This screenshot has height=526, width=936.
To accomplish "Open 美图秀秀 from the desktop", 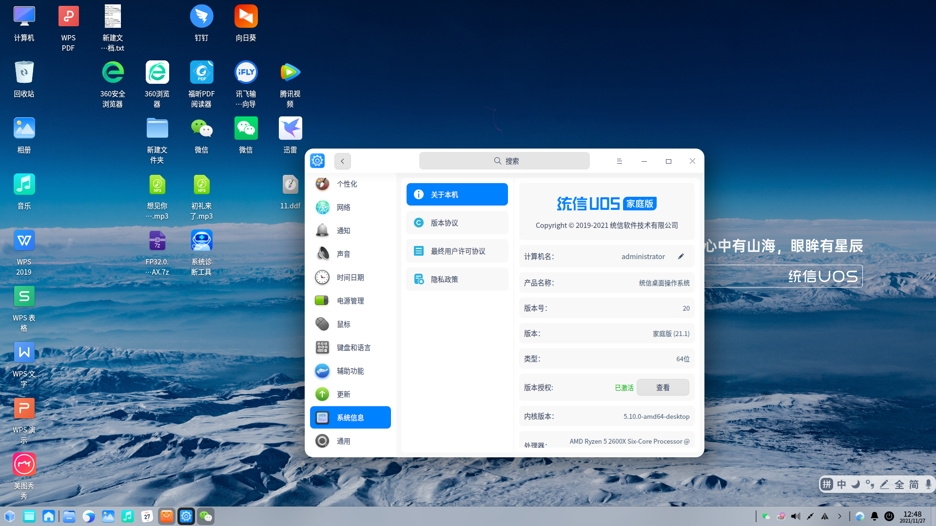I will click(x=24, y=476).
